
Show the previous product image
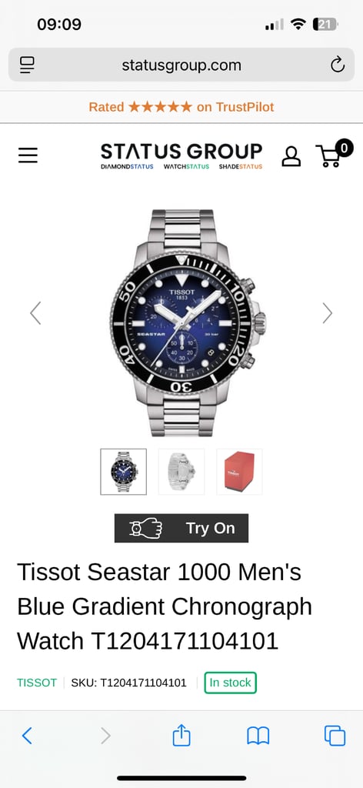tap(35, 313)
